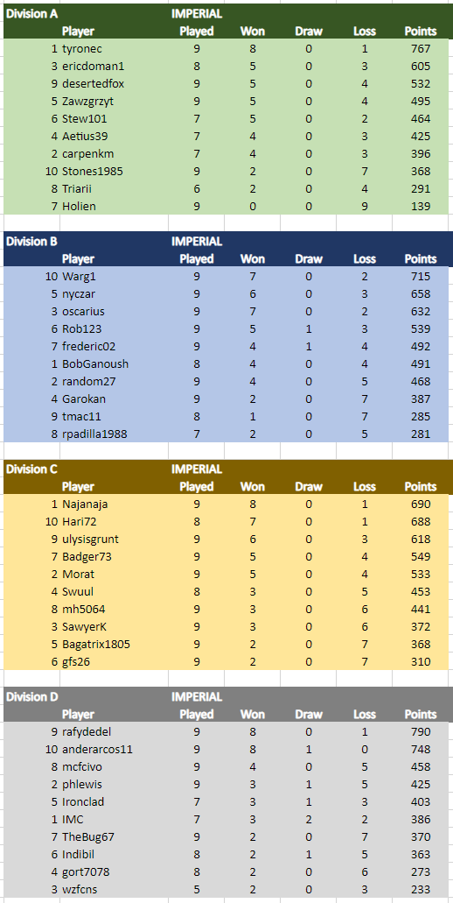453x903 pixels.
Task: Select the Division C header cell
Action: [31, 469]
